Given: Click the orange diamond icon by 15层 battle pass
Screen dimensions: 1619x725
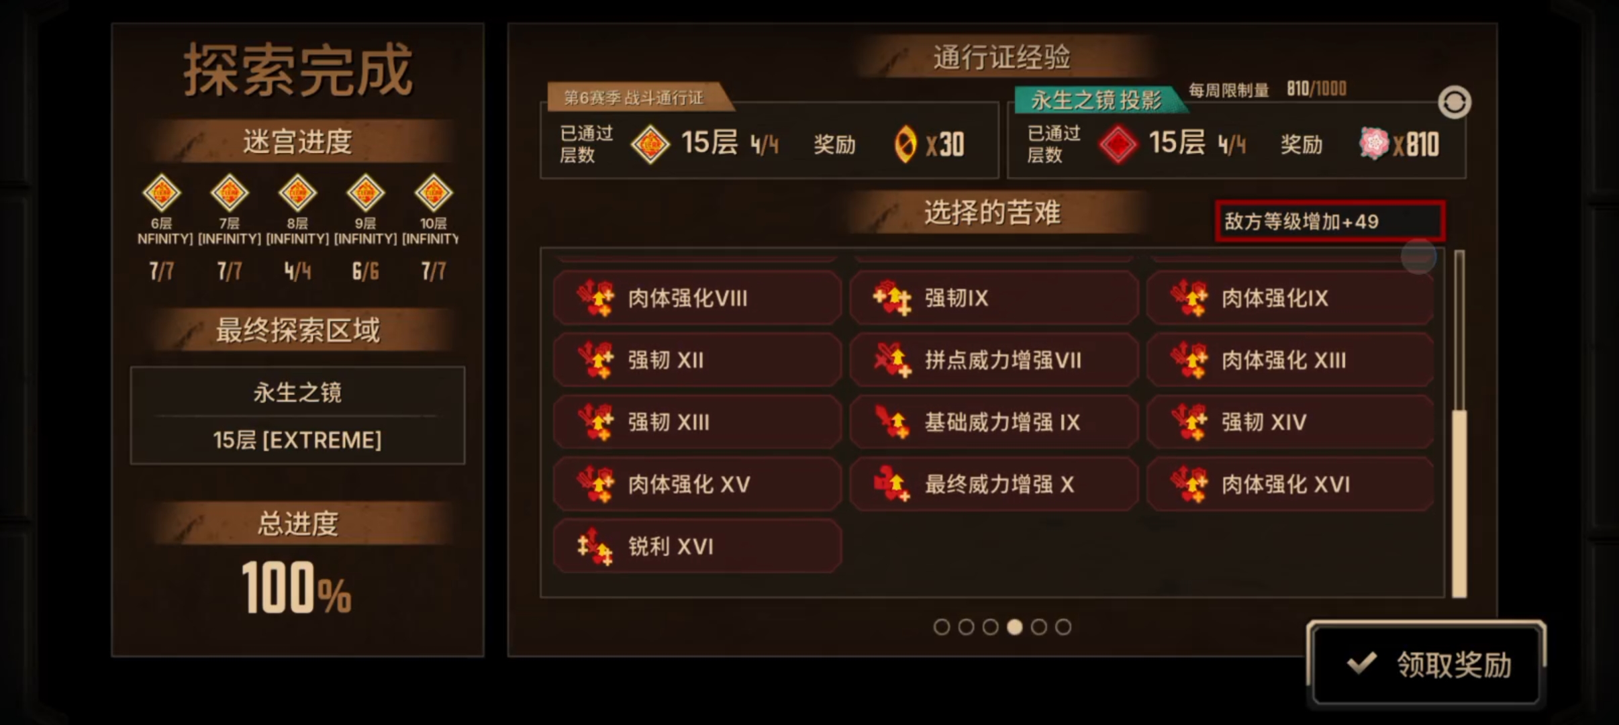Looking at the screenshot, I should [x=650, y=144].
